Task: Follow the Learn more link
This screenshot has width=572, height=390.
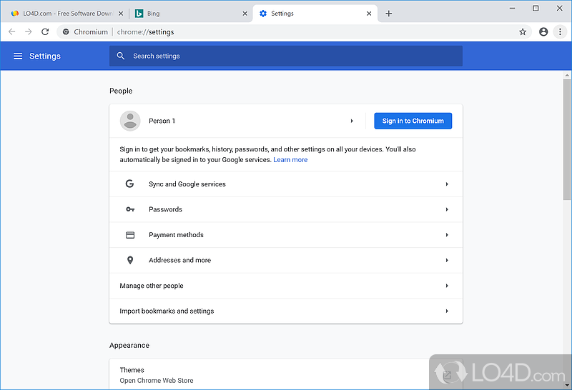Action: pos(290,160)
